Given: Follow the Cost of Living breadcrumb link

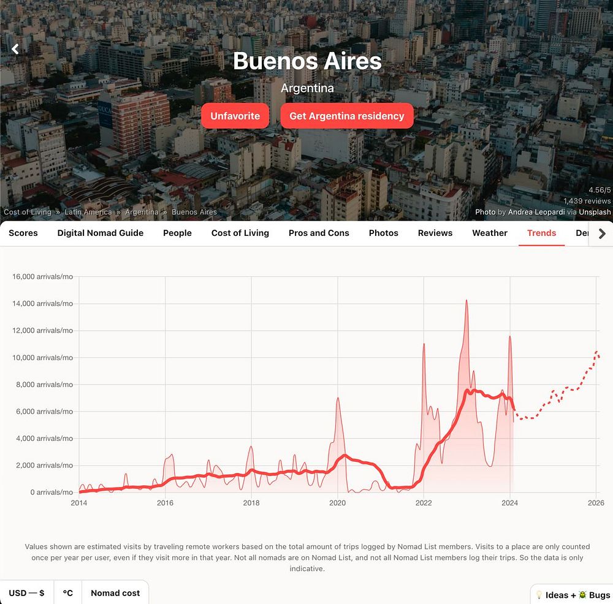Looking at the screenshot, I should (x=28, y=212).
